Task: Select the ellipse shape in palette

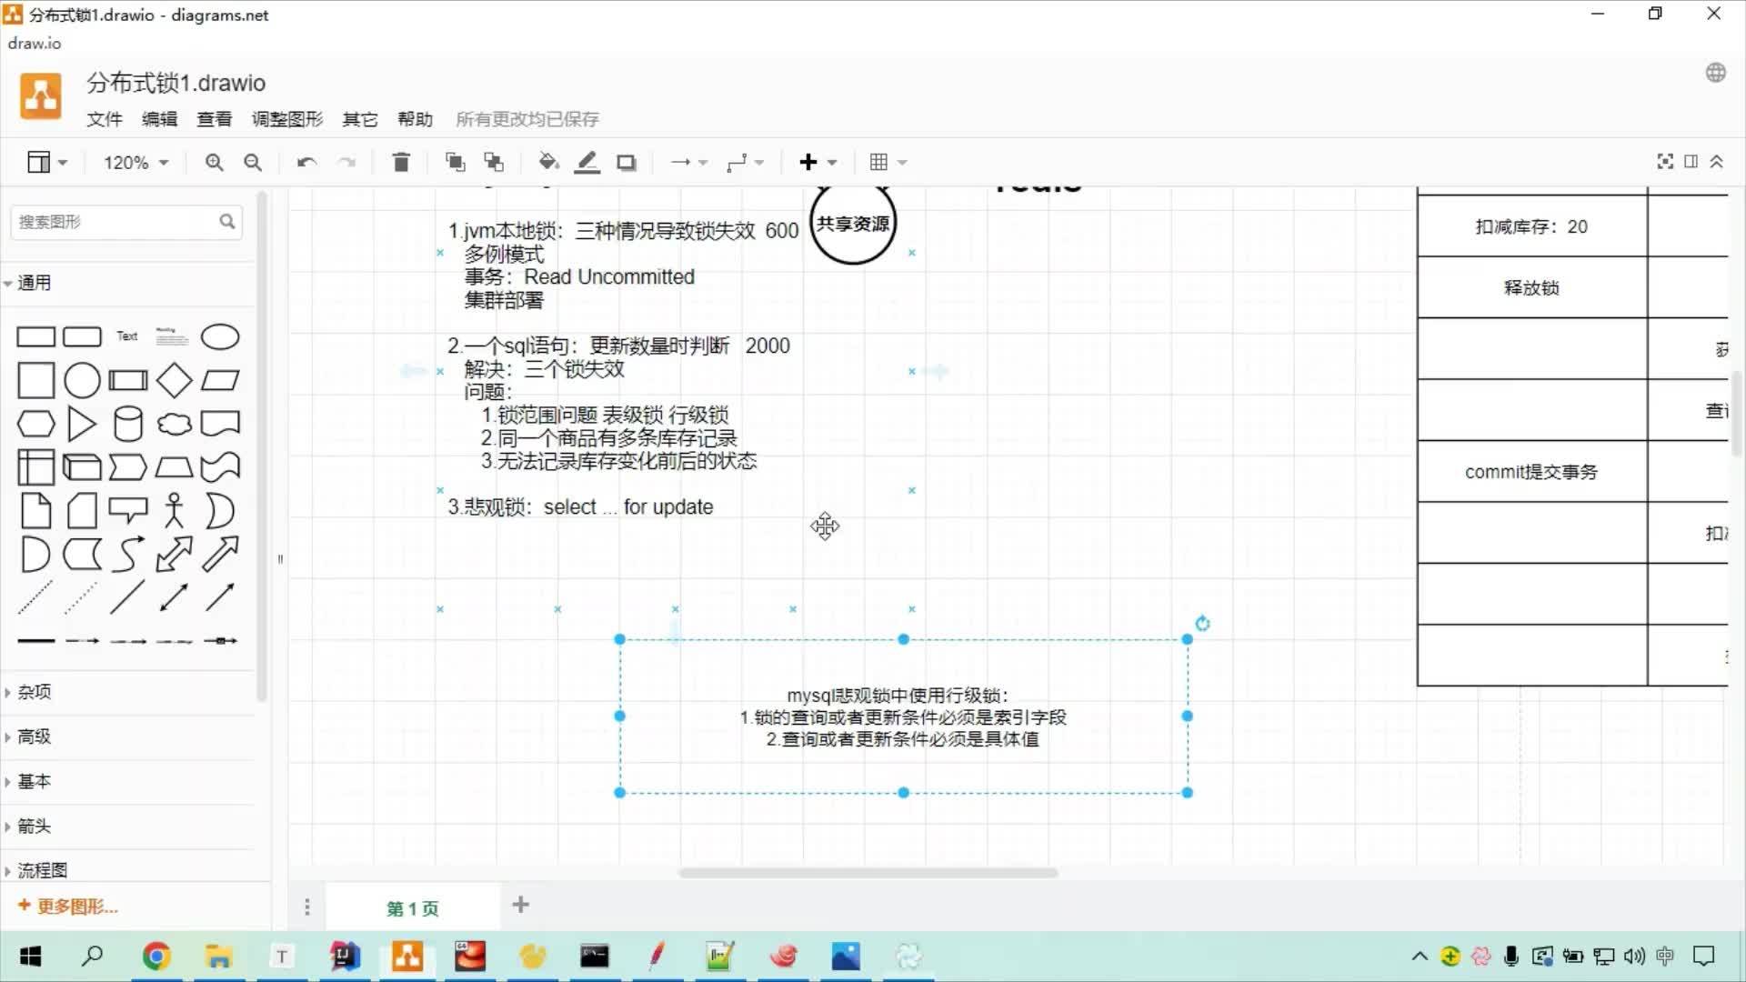Action: point(220,337)
